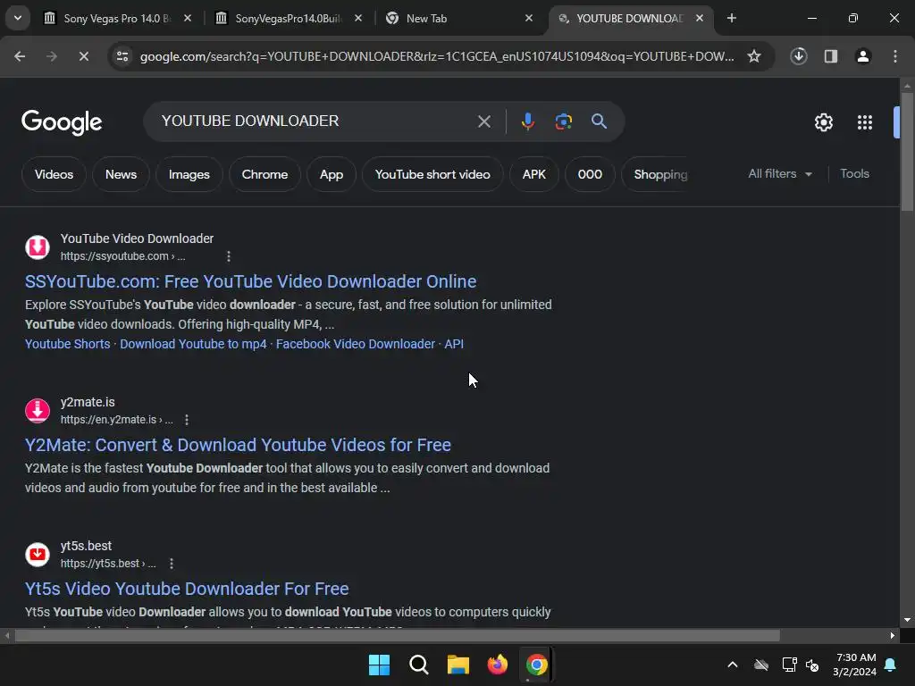915x686 pixels.
Task: Open Chrome three-dot menu
Action: click(894, 56)
